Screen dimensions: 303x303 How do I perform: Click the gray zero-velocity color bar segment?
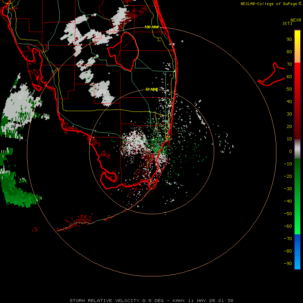(297, 149)
